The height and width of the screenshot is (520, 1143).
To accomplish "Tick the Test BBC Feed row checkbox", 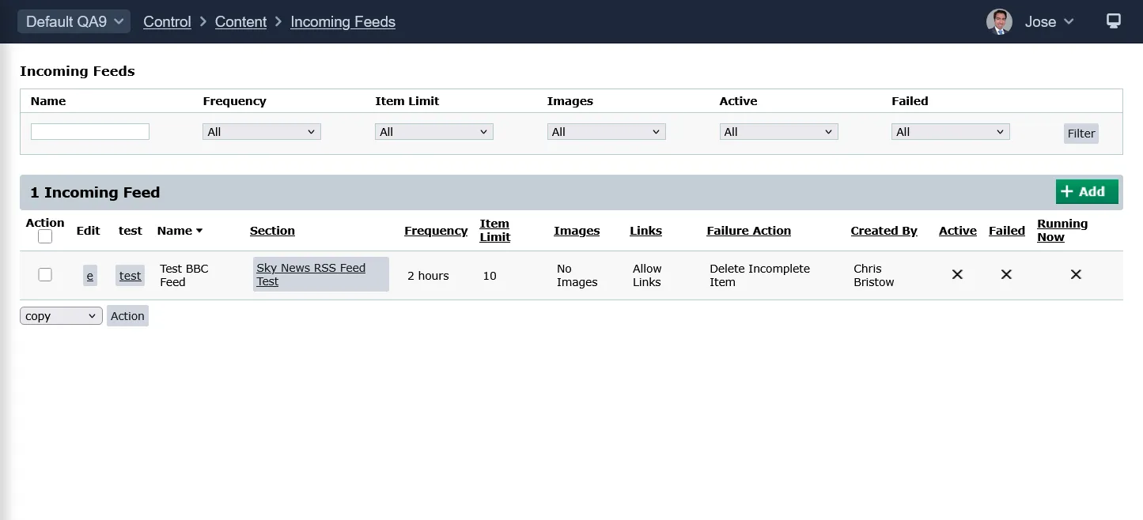I will point(45,274).
